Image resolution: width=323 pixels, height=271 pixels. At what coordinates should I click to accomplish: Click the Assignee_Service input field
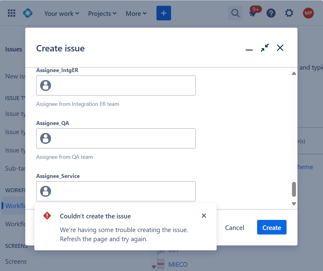tap(116, 191)
